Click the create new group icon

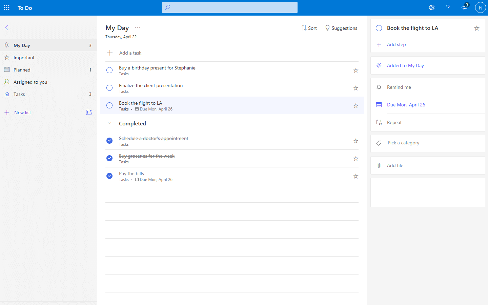point(89,112)
